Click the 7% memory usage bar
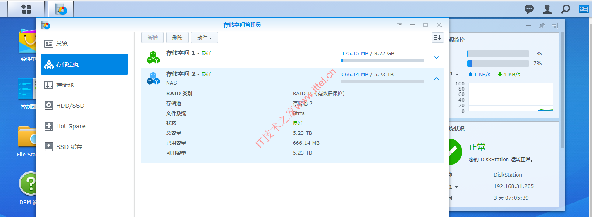The height and width of the screenshot is (217, 592). 498,64
